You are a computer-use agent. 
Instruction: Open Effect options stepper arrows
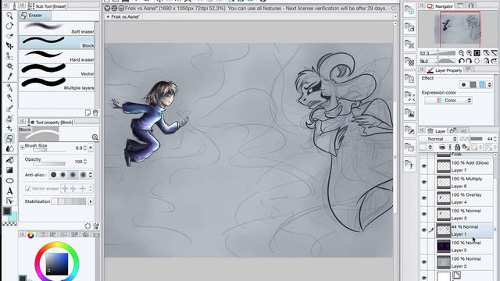[x=490, y=84]
